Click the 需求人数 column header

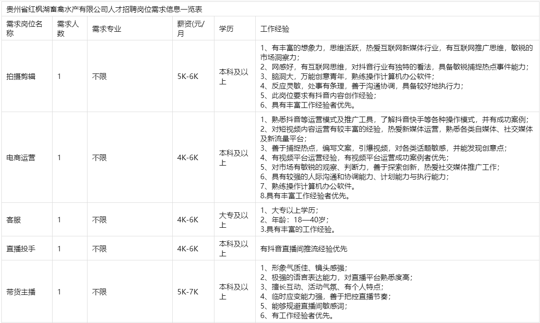point(68,29)
